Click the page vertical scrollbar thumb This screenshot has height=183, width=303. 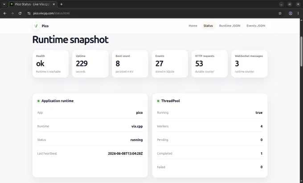pos(301,51)
